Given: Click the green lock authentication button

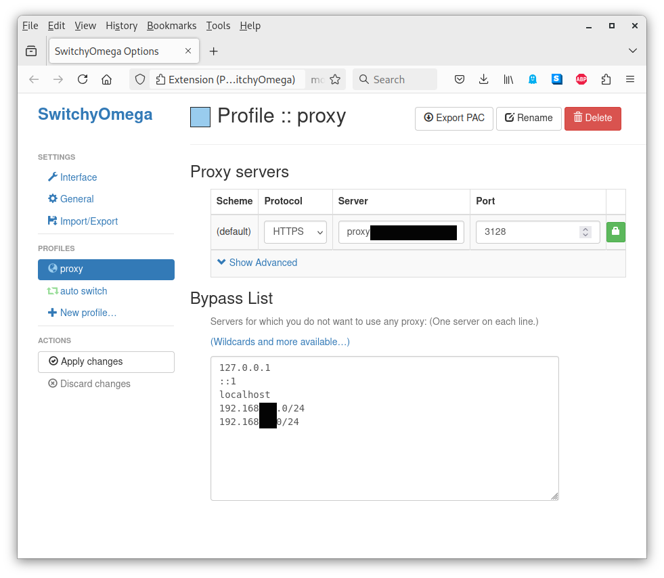Looking at the screenshot, I should (616, 231).
